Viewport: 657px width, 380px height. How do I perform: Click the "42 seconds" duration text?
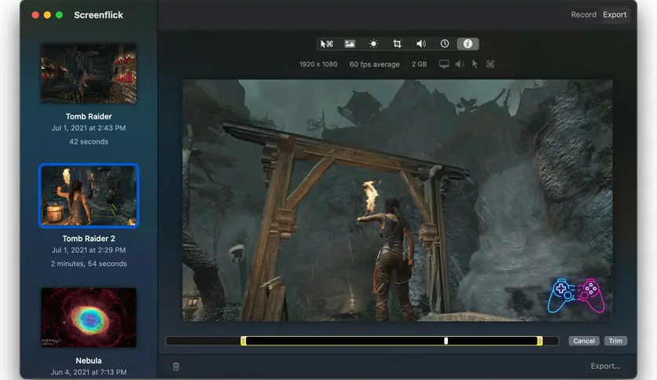pyautogui.click(x=88, y=141)
